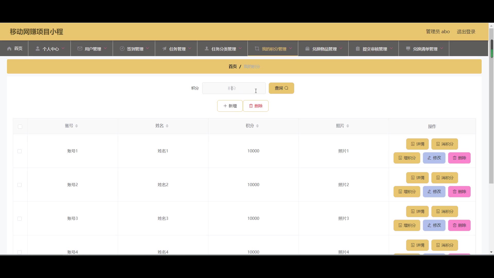Sort the 积分 column with its arrows
494x278 pixels.
point(257,126)
